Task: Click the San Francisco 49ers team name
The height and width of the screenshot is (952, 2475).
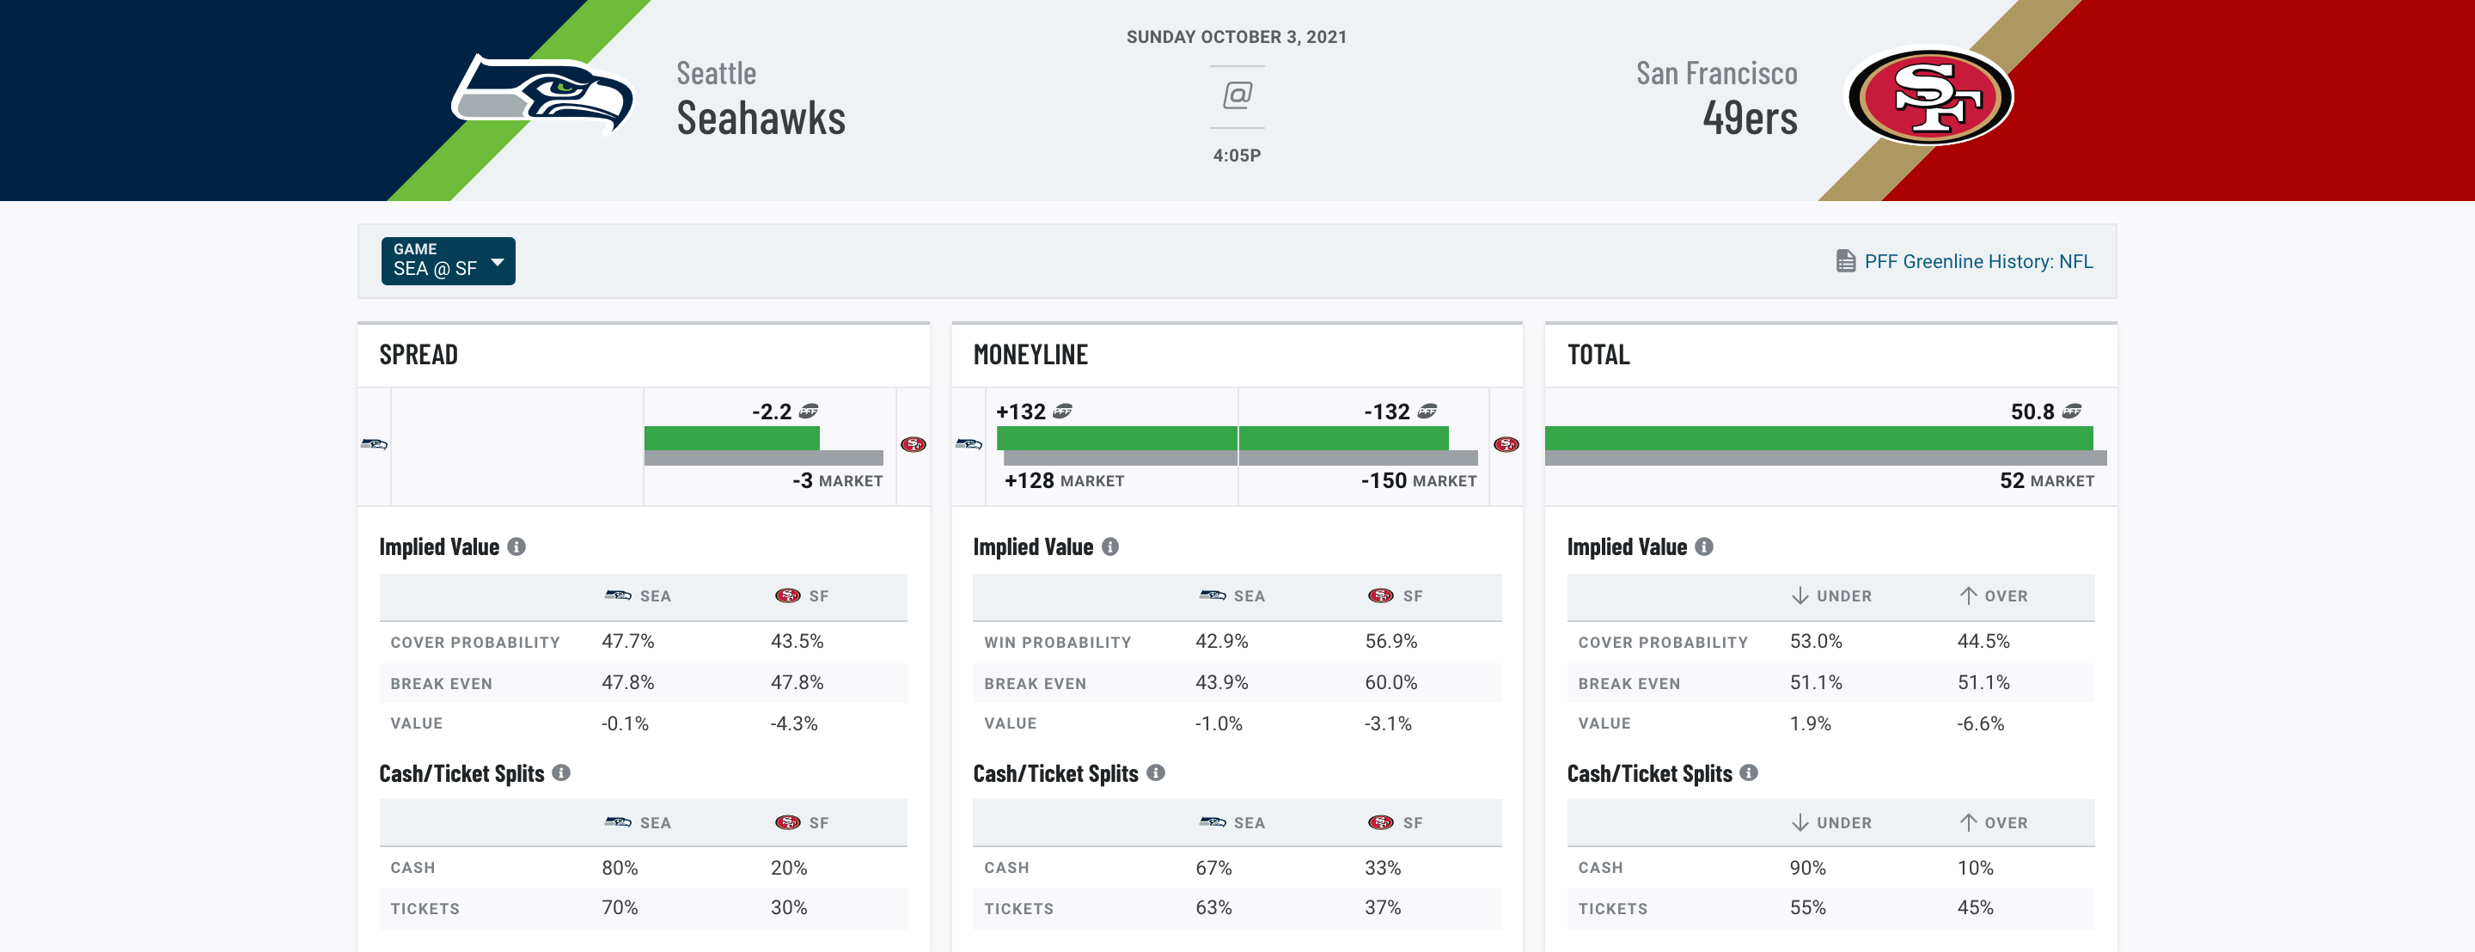Action: pyautogui.click(x=1716, y=99)
